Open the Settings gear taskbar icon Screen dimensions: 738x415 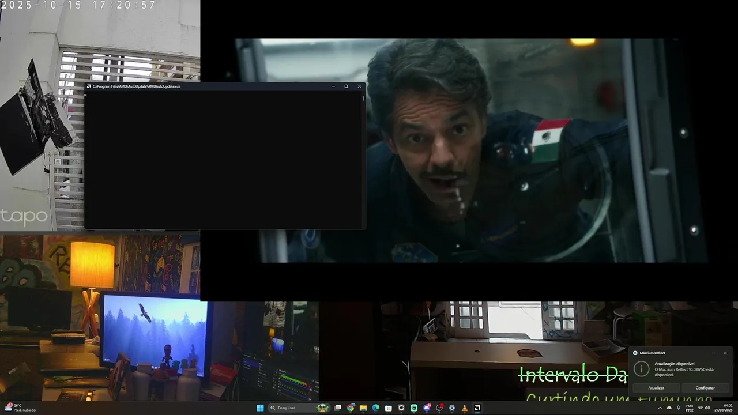(452, 408)
